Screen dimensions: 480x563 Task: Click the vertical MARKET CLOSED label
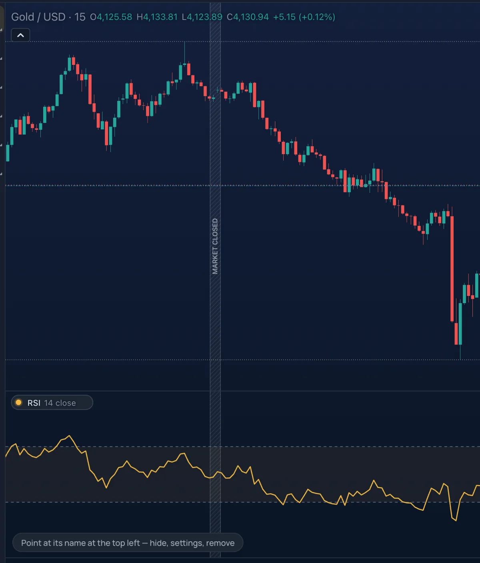click(x=215, y=246)
